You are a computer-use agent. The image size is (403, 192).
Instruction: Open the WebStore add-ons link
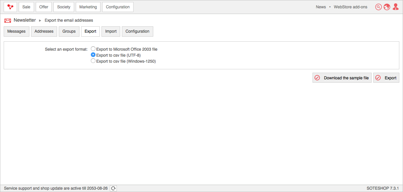coord(351,7)
